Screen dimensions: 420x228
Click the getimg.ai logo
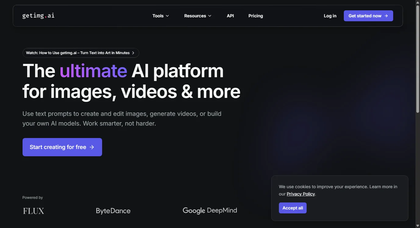(38, 16)
